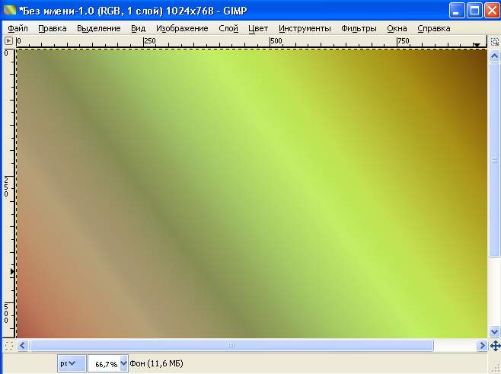501x374 pixels.
Task: Click the horizontal ruler at 500 mark
Action: point(276,41)
